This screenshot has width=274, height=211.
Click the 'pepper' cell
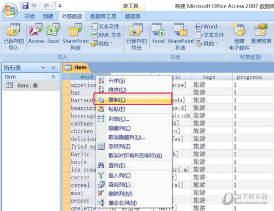pos(83,201)
